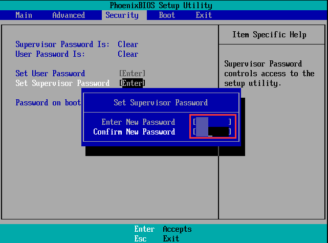Click the Confirm New Password field
The width and height of the screenshot is (328, 243).
[212, 132]
